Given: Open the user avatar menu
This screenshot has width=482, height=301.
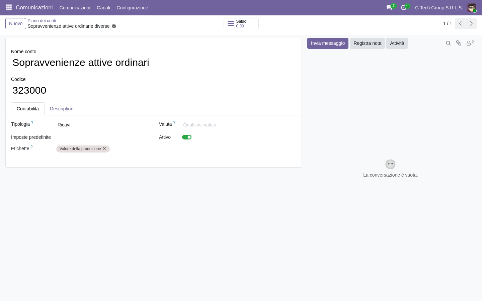Looking at the screenshot, I should pos(472,8).
